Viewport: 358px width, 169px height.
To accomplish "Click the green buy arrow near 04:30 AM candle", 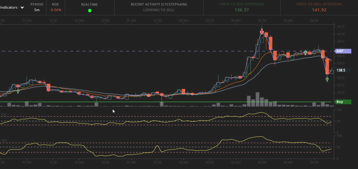I will tap(305, 52).
